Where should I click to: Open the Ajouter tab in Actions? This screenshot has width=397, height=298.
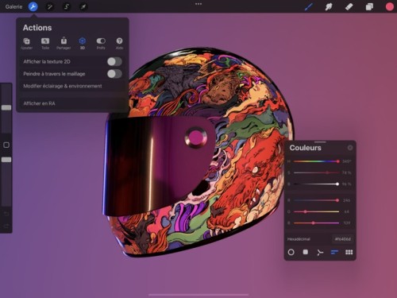coord(26,44)
